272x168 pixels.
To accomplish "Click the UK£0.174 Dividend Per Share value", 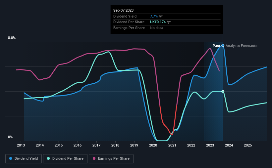I will point(158,22).
